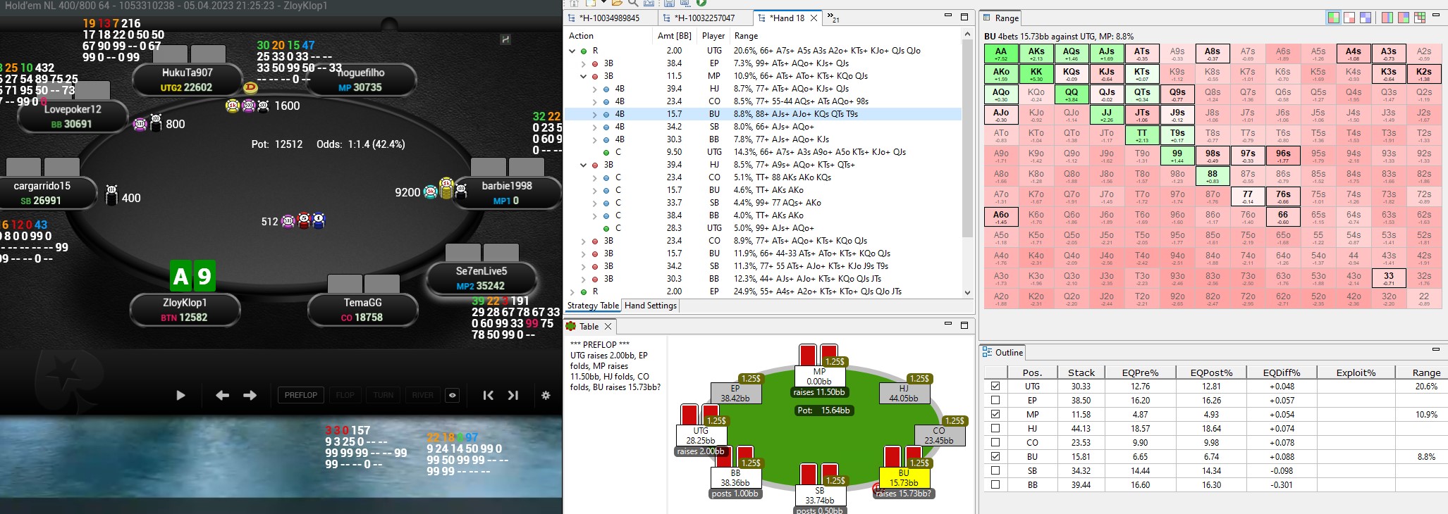Jump to the next hand icon
The height and width of the screenshot is (514, 1448).
pos(513,396)
